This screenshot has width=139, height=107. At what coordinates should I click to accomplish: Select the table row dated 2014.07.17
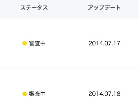[x=69, y=43]
